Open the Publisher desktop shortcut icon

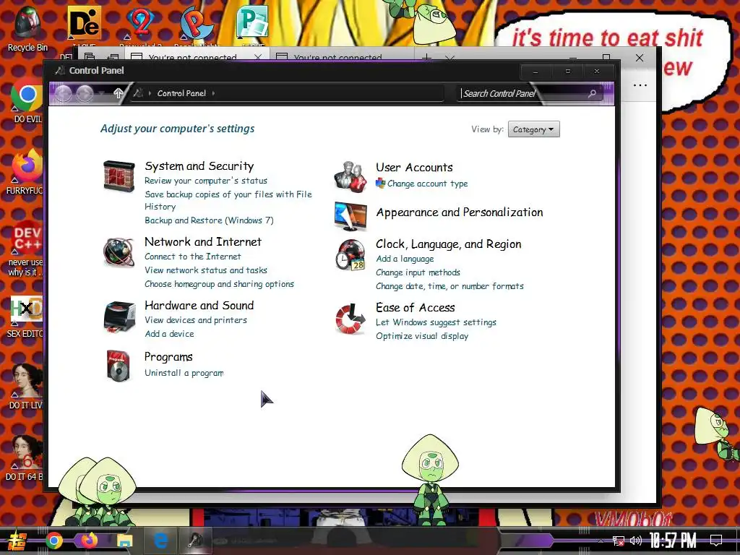pyautogui.click(x=252, y=22)
